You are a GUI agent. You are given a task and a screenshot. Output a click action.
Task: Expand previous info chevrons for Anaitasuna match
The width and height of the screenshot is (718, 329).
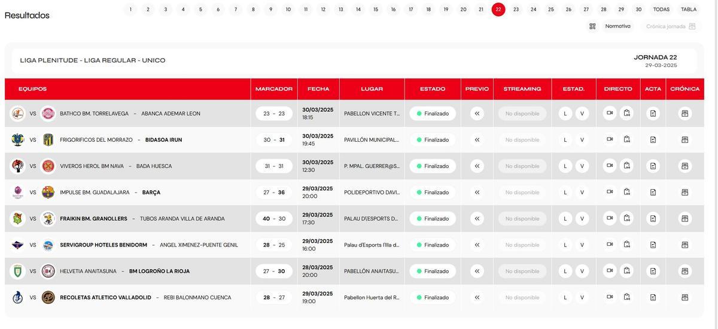pos(477,272)
